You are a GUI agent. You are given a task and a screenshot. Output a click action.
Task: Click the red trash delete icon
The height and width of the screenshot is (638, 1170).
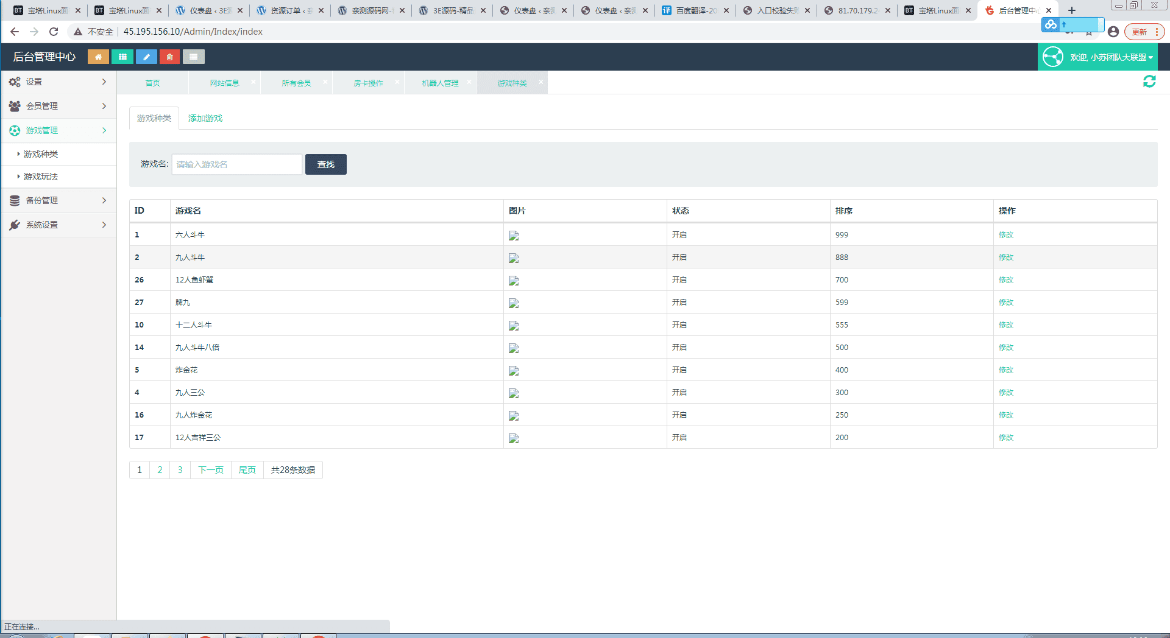169,57
